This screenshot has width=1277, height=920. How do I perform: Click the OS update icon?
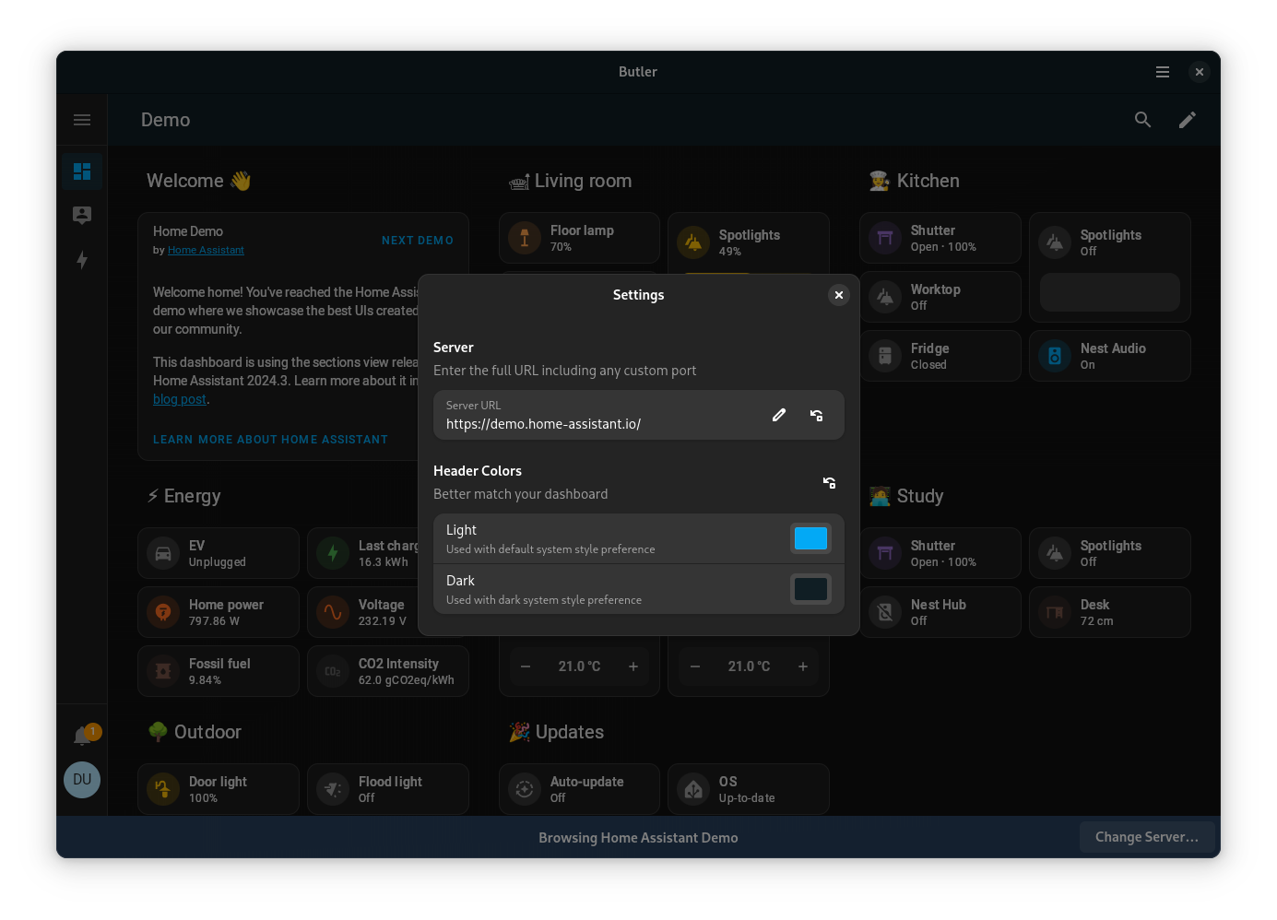pyautogui.click(x=693, y=789)
